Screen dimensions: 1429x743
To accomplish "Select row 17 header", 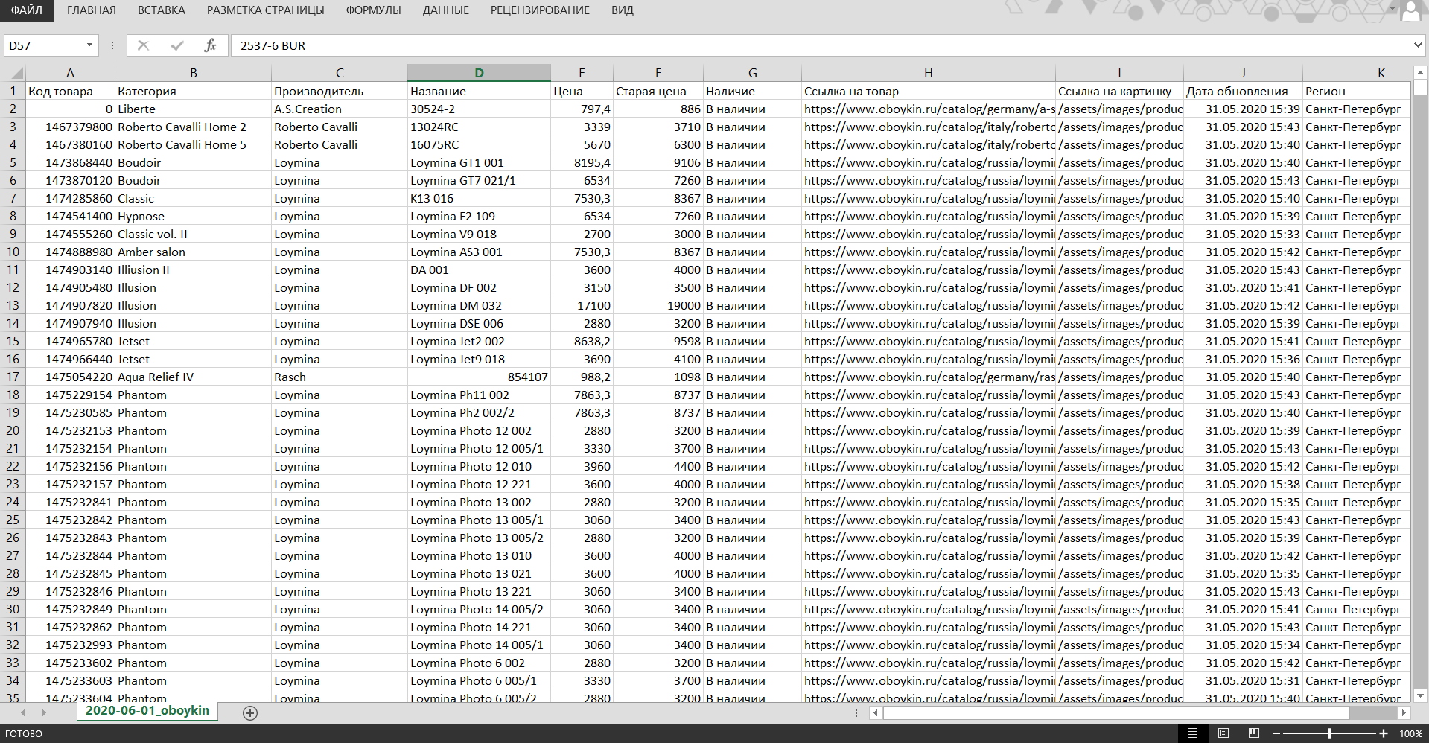I will pyautogui.click(x=13, y=377).
